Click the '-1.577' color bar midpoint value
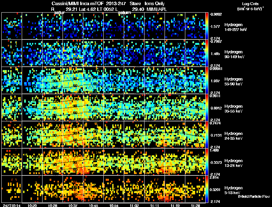 (215, 27)
